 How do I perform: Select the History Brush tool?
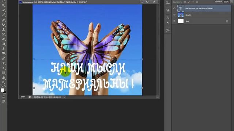click(4, 34)
